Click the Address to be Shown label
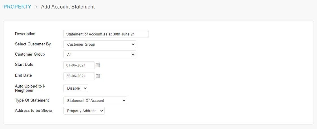Image resolution: width=317 pixels, height=129 pixels. click(34, 110)
